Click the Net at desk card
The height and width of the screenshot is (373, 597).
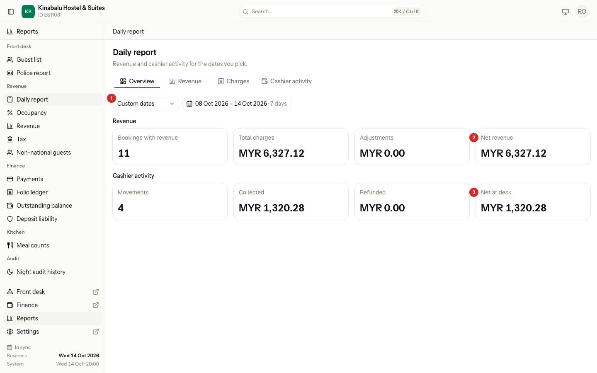click(x=533, y=201)
